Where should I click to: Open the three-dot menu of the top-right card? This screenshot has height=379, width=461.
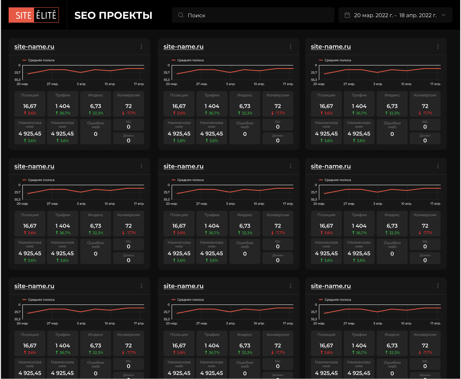[438, 47]
